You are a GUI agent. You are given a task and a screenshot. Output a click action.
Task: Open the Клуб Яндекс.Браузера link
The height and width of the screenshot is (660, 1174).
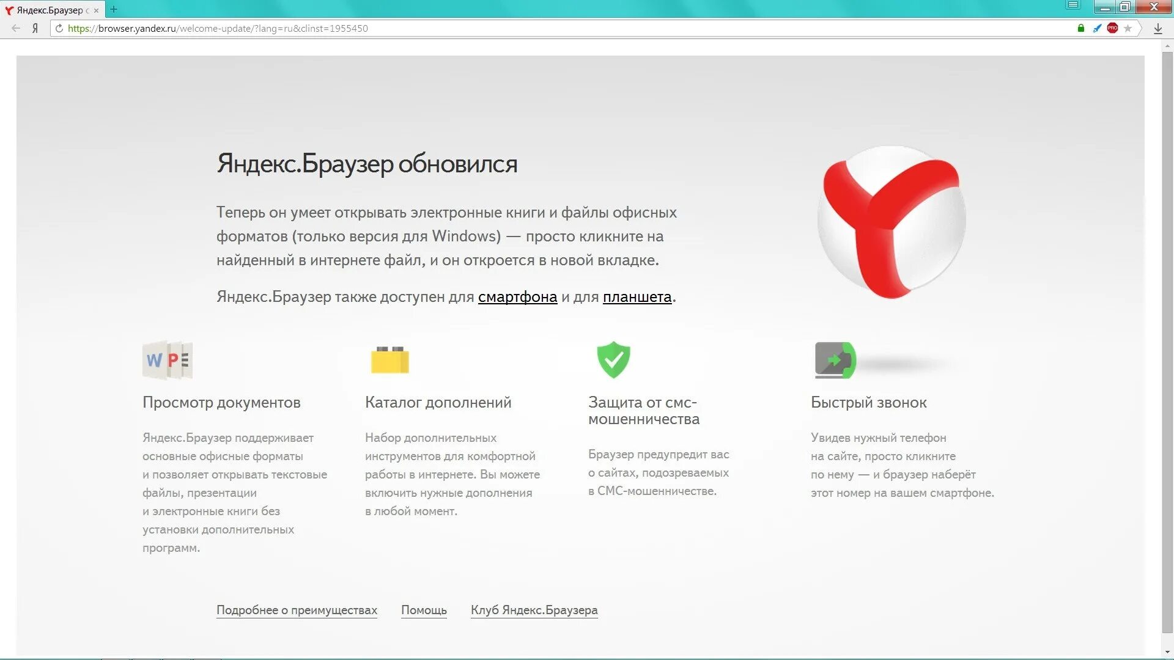click(x=534, y=610)
